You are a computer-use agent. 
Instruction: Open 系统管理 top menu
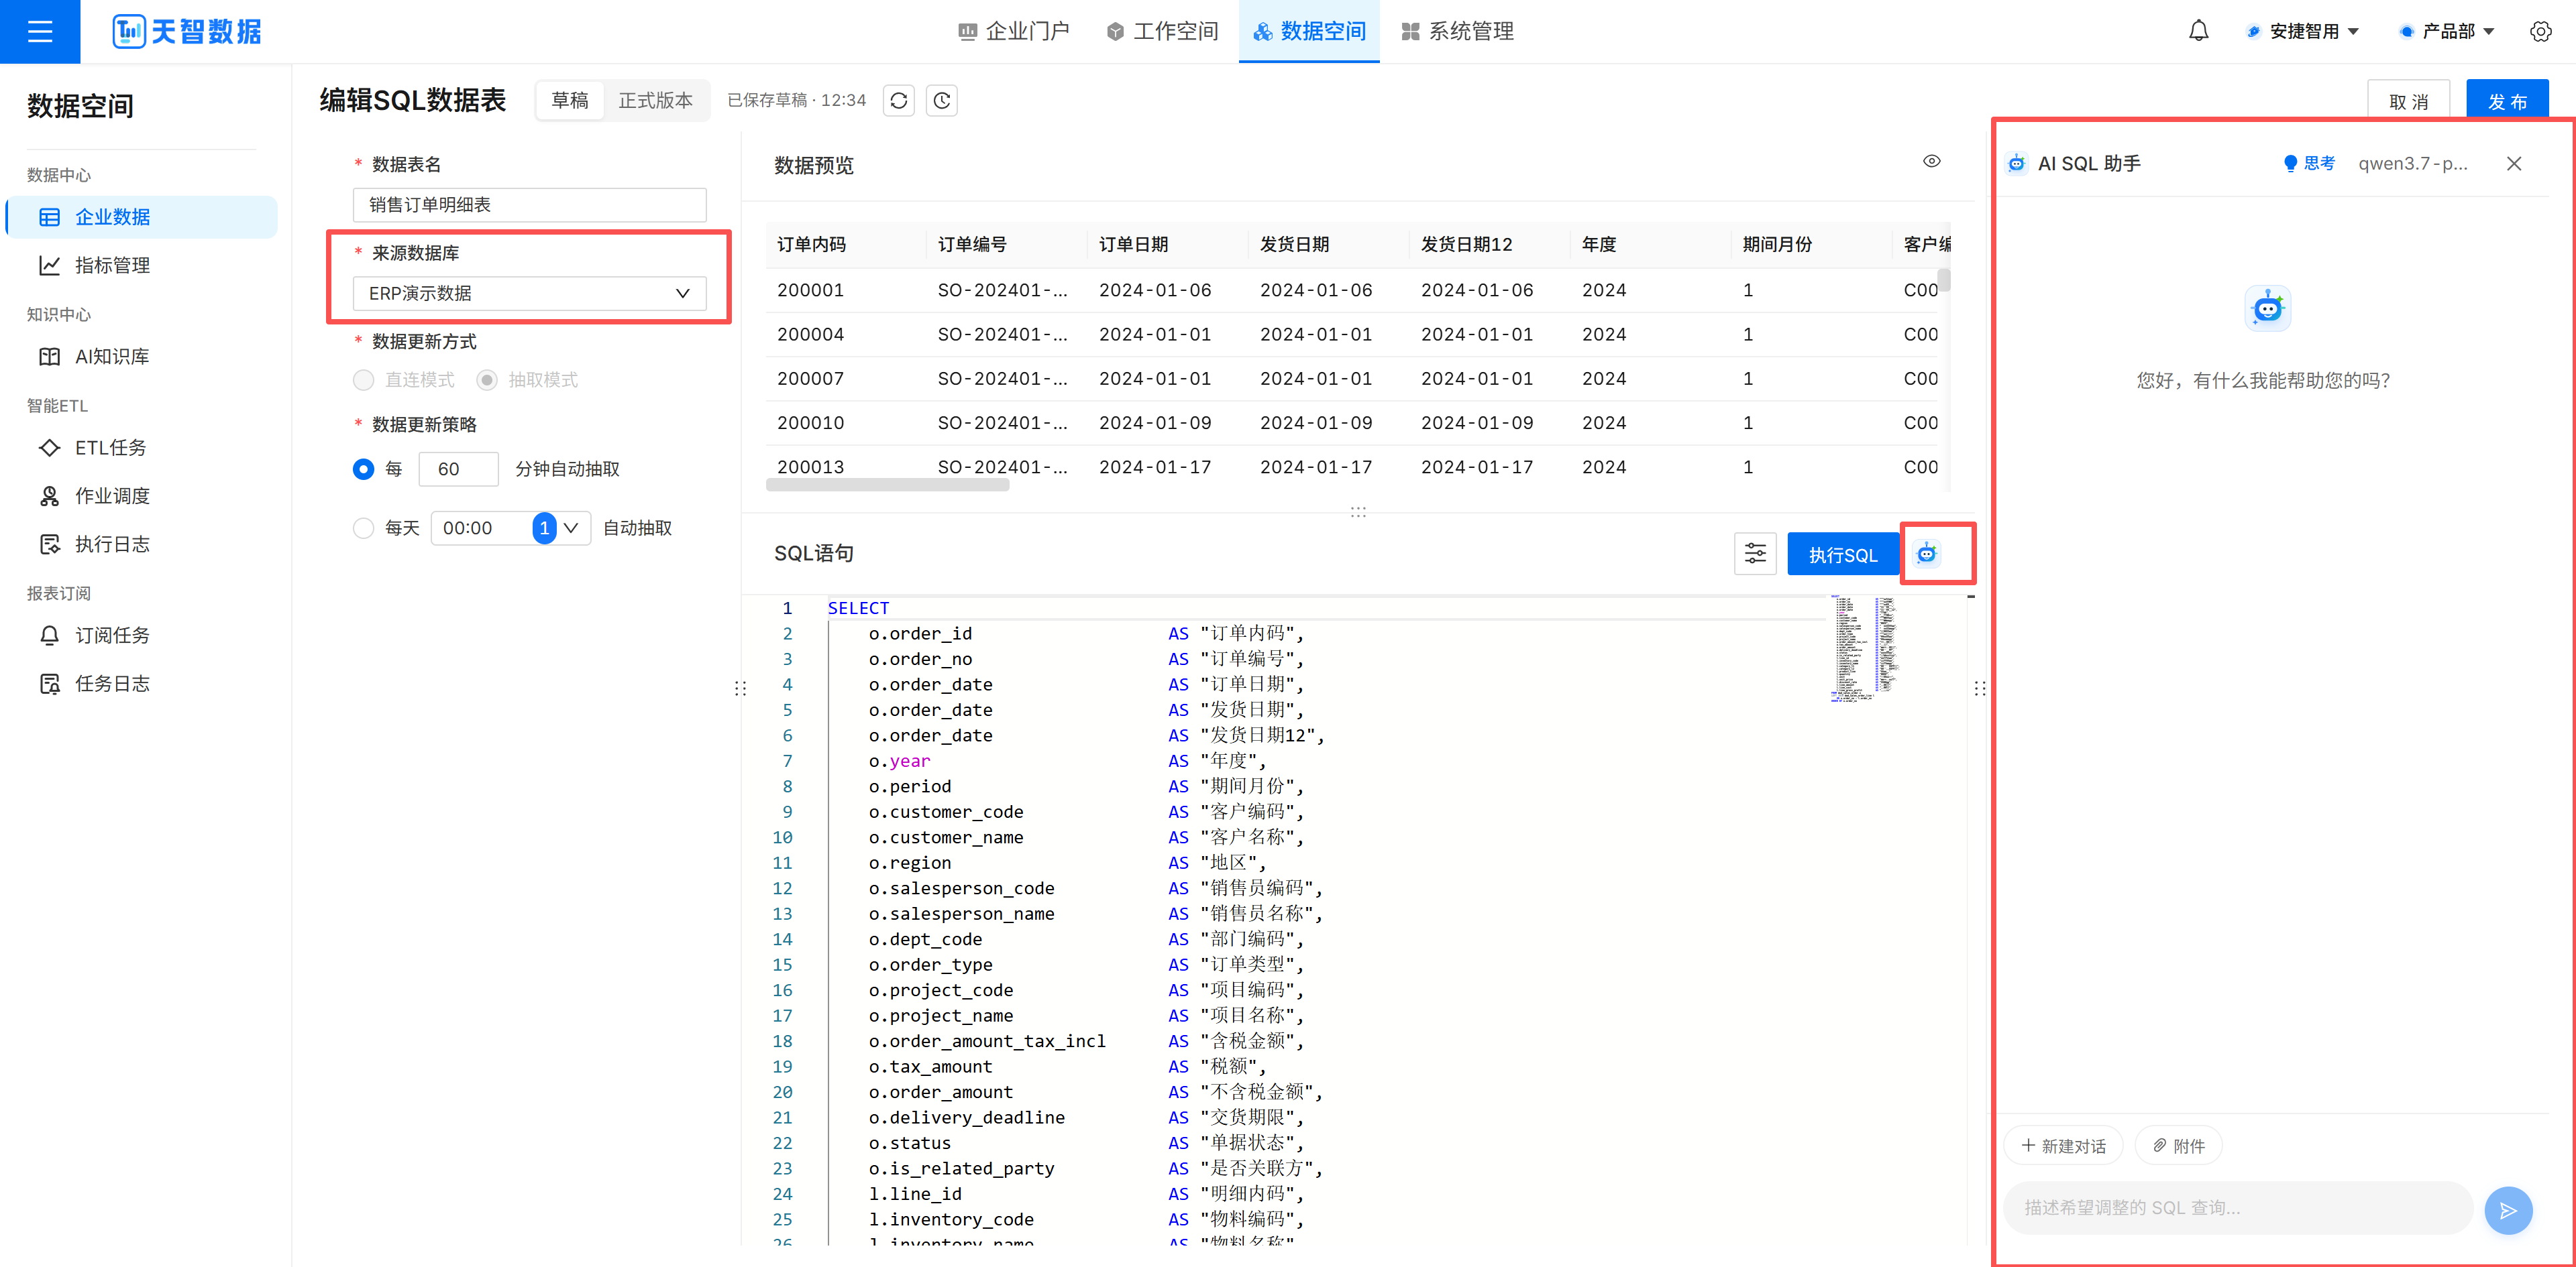click(1458, 31)
